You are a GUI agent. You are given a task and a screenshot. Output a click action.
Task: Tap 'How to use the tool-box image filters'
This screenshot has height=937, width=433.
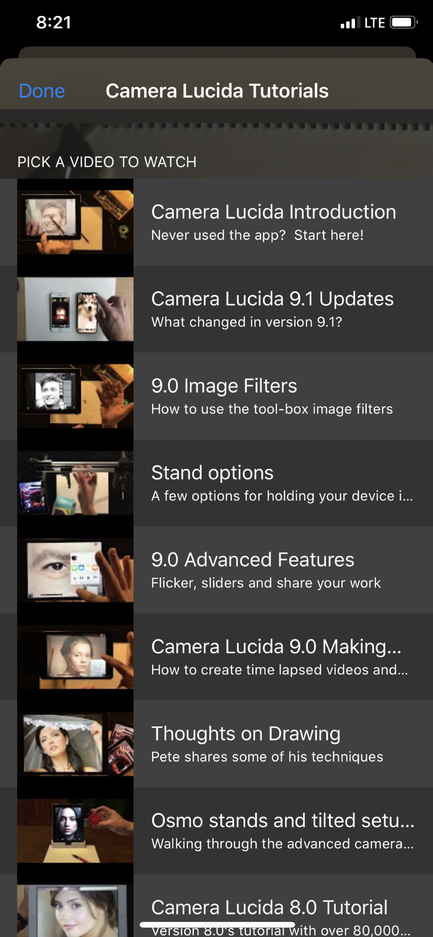[272, 409]
